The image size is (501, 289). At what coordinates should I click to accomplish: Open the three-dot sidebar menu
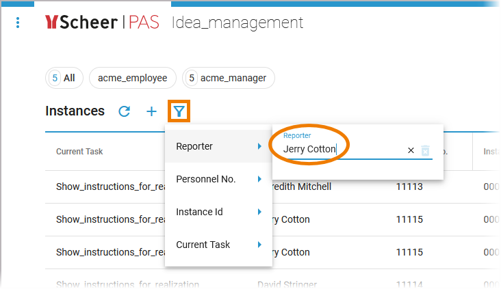18,23
